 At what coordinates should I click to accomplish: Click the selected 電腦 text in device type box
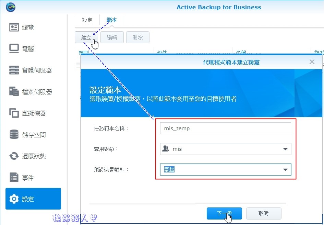tap(169, 170)
